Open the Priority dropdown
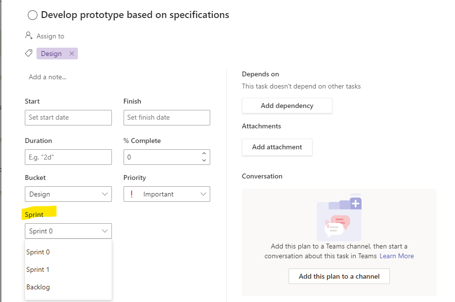Screen dimensions: 455x302 [166, 194]
